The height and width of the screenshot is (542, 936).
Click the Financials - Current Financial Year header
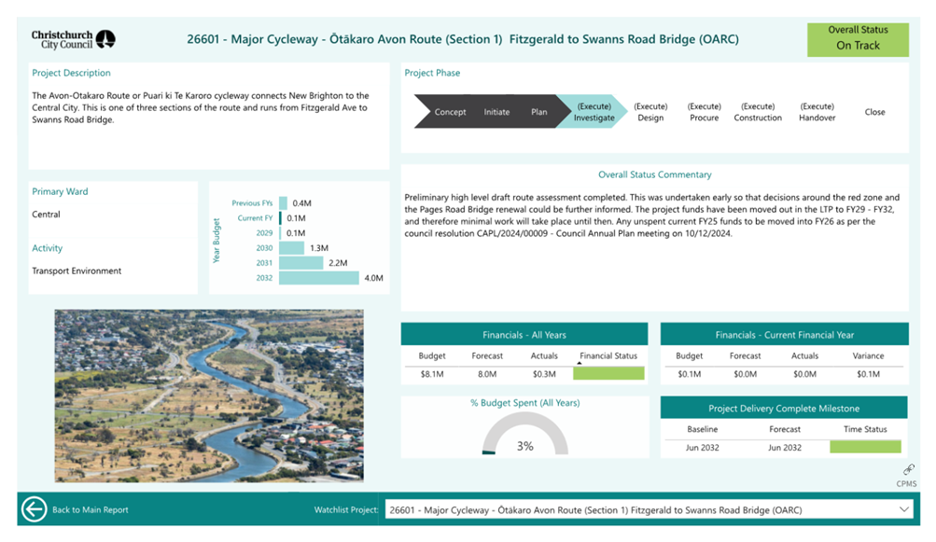(x=785, y=334)
